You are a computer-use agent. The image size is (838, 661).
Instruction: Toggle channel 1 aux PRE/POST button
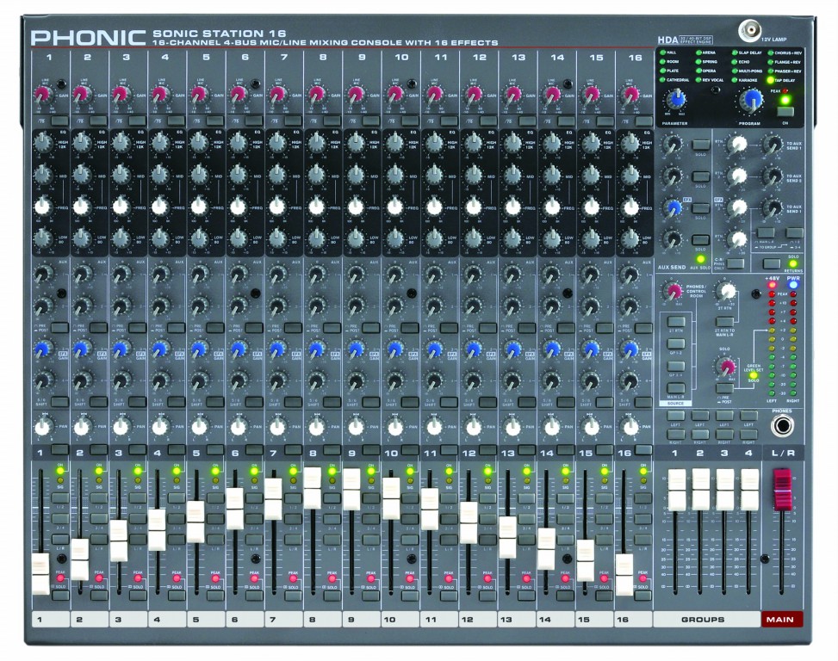(59, 328)
